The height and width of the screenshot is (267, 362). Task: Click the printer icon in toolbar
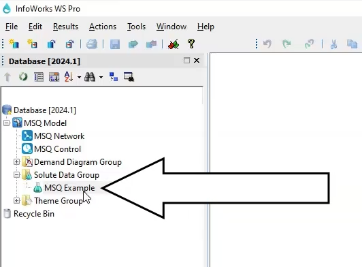[x=92, y=44]
